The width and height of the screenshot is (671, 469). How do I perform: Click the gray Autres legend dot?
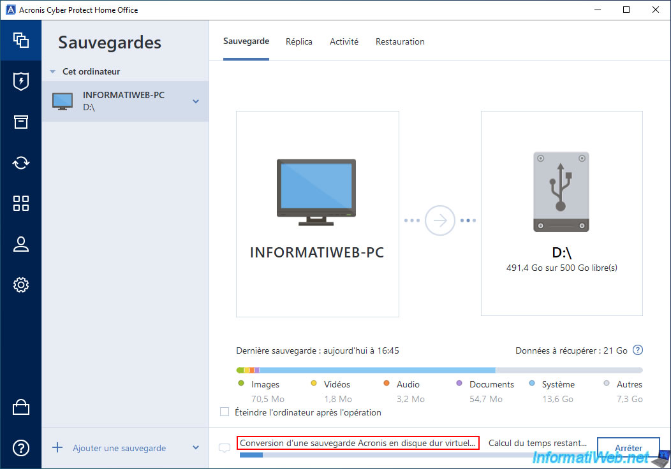(607, 384)
